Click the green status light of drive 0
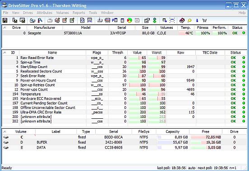 (x=244, y=33)
